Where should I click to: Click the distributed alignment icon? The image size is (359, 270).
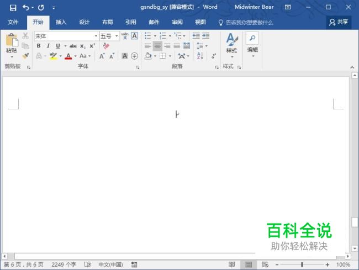tap(186, 46)
